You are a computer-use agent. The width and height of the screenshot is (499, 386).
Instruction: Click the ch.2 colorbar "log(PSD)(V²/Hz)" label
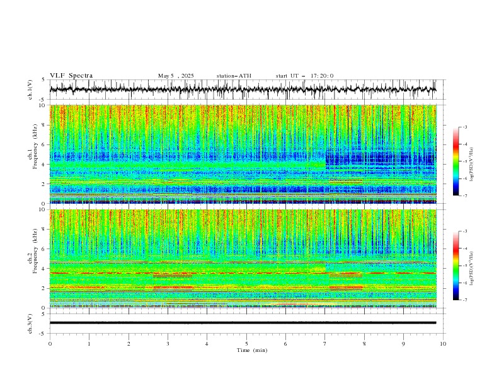click(471, 269)
